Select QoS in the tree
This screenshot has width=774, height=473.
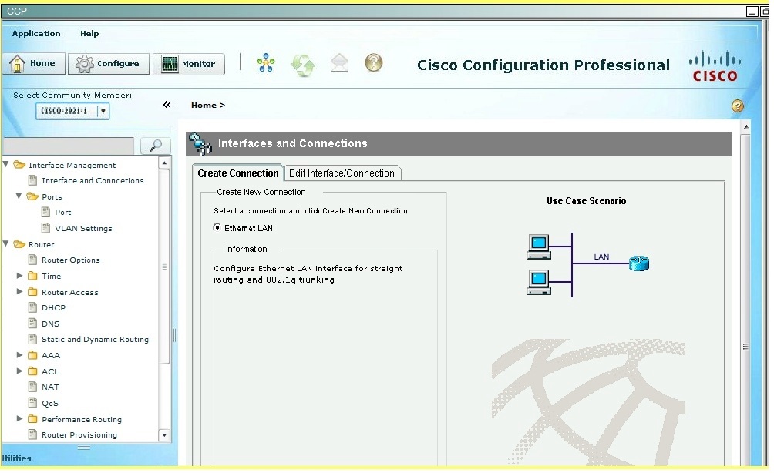[x=50, y=404]
